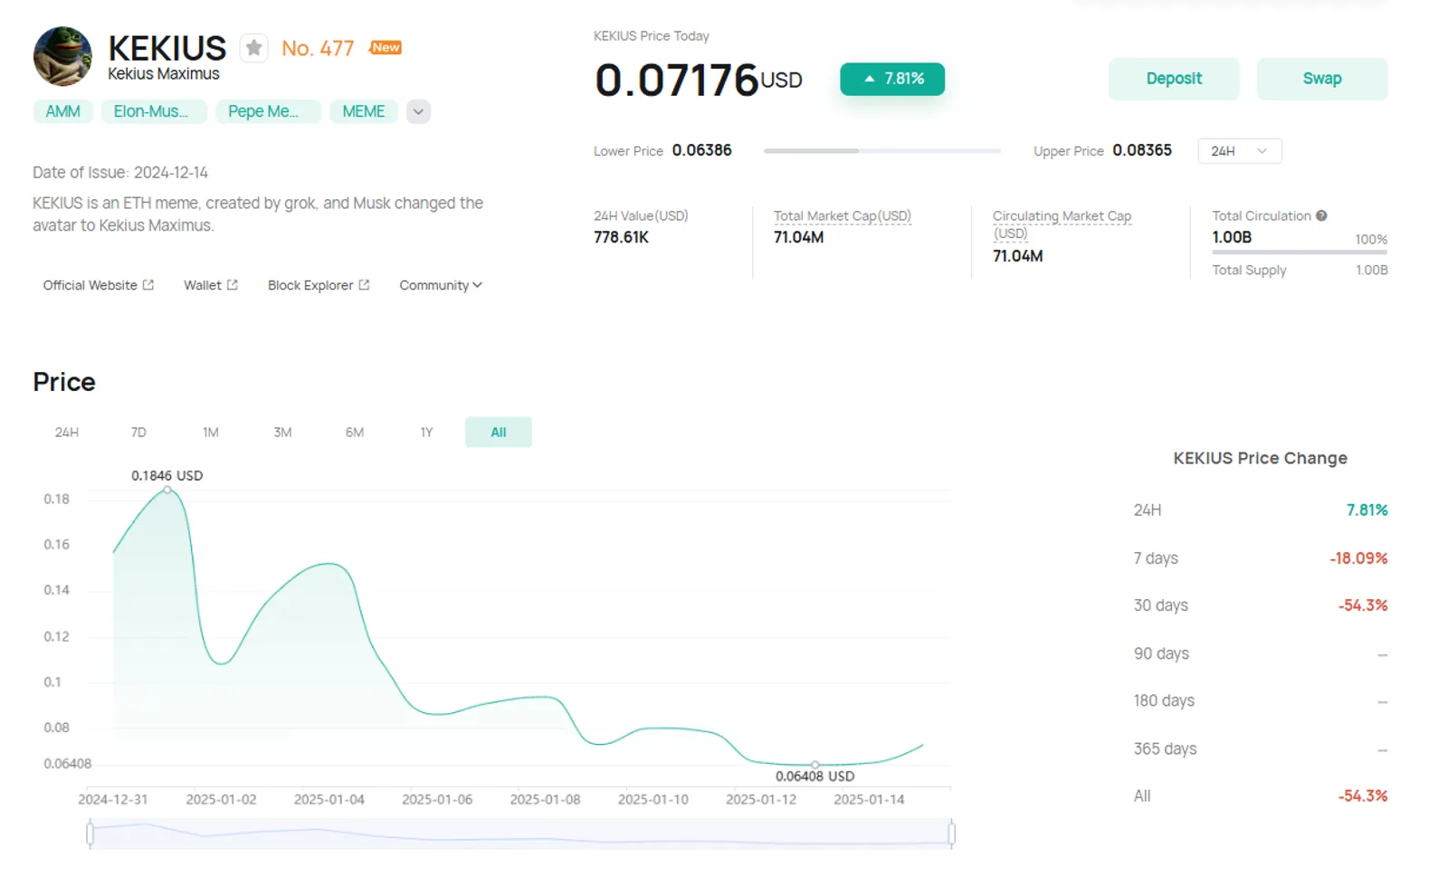Open the 24H price range dropdown
This screenshot has height=876, width=1448.
1239,151
